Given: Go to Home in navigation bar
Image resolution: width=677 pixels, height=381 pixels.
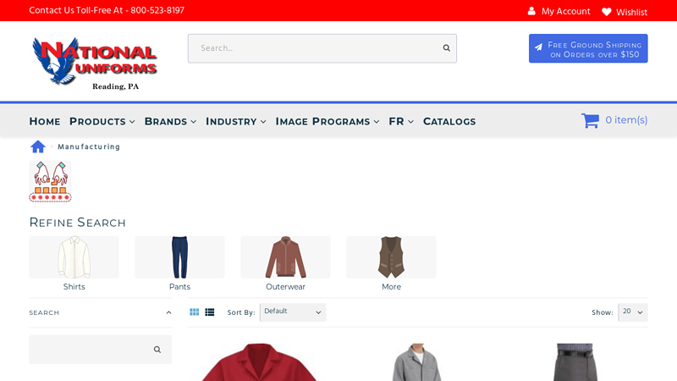Looking at the screenshot, I should click(45, 121).
